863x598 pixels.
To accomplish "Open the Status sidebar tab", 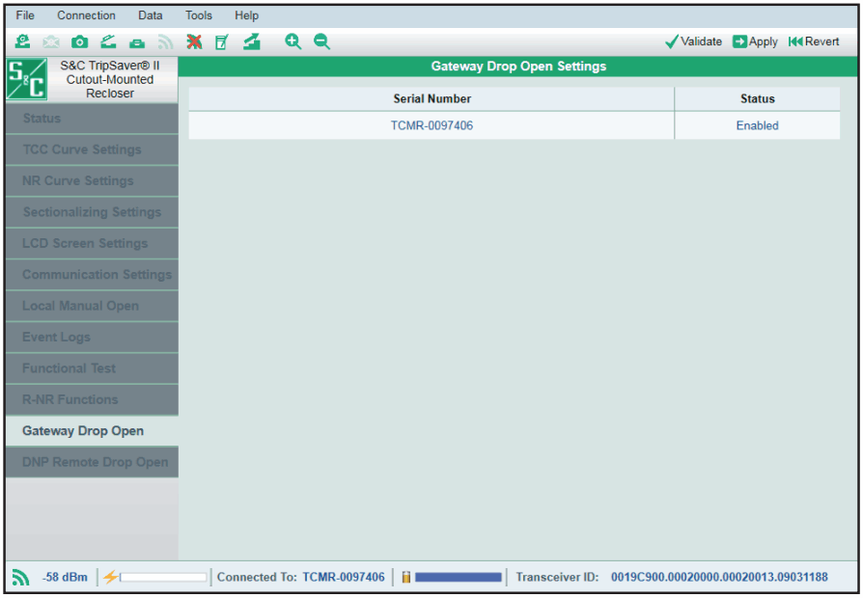I will click(x=92, y=119).
